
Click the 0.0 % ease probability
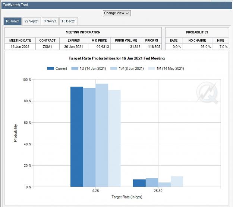coord(177,47)
